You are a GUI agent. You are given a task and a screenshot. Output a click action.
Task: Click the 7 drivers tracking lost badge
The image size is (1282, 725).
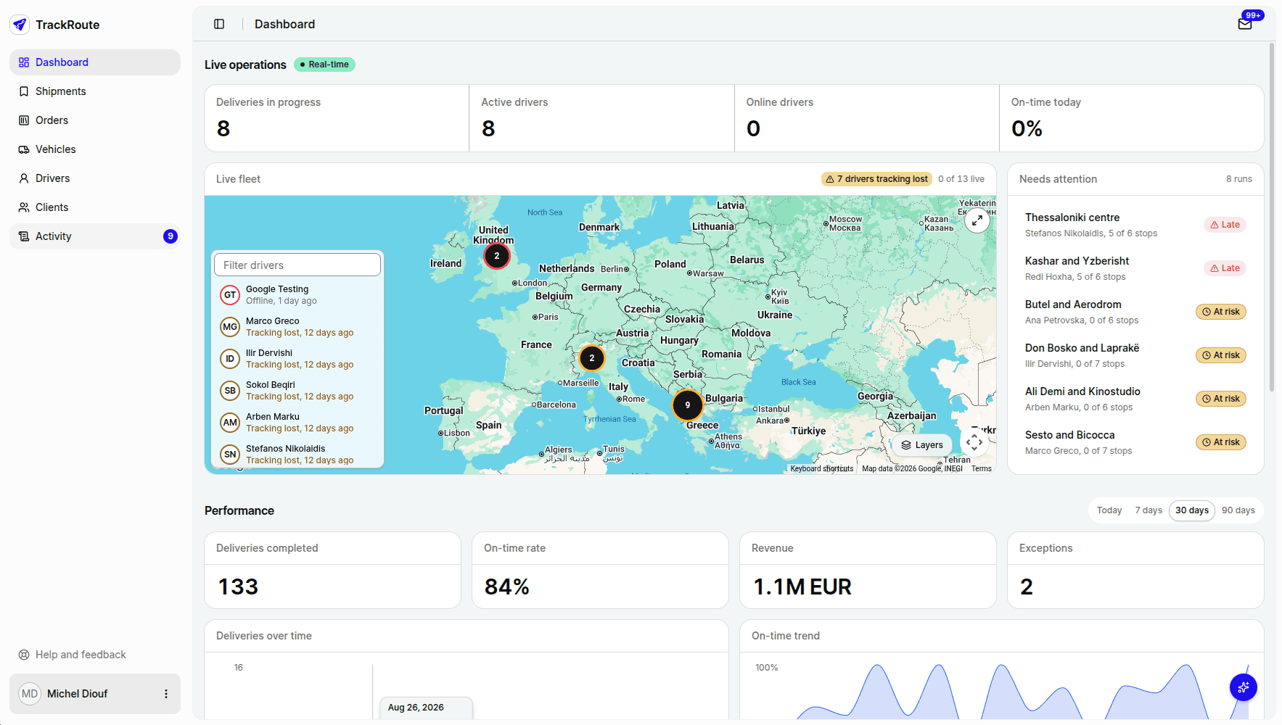pos(876,179)
